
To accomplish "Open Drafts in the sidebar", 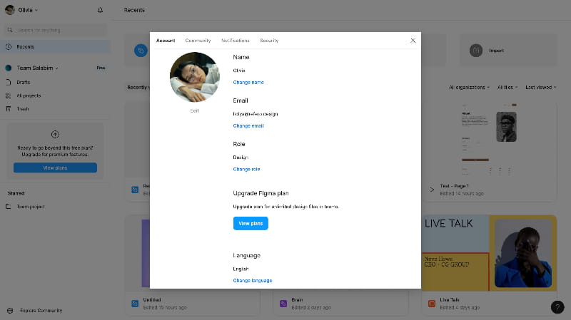I will (24, 83).
